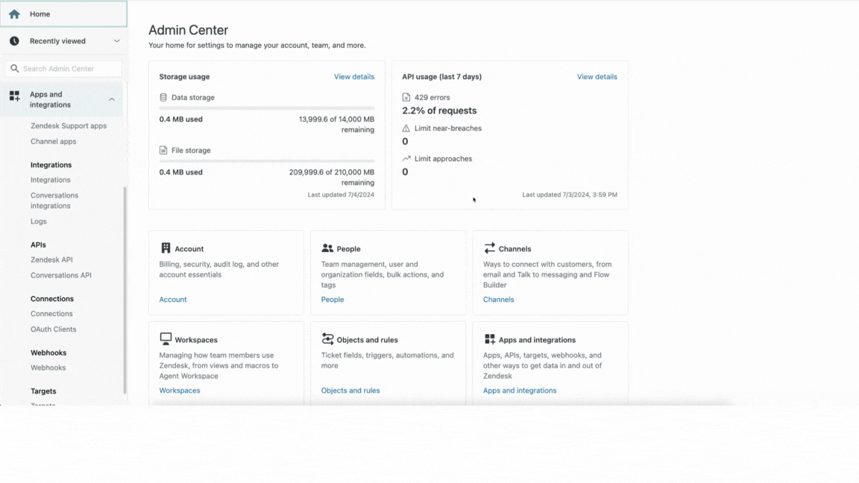859x483 pixels.
Task: Select Webhooks in the sidebar
Action: (x=48, y=367)
